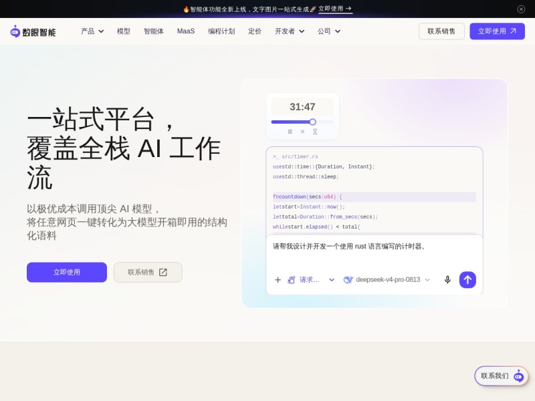535x401 pixels.
Task: Click the whilestart.elapsed() code line
Action: (316, 227)
